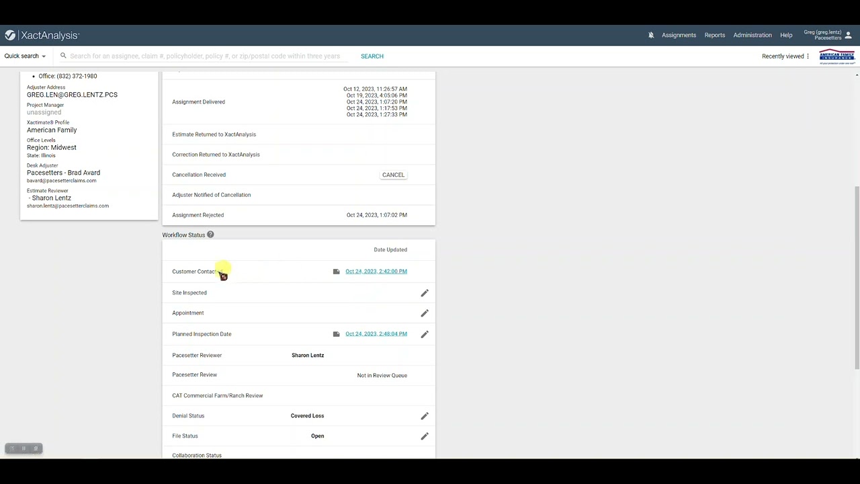This screenshot has height=484, width=860.
Task: Edit the Planned Inspection Date pencil
Action: click(425, 334)
